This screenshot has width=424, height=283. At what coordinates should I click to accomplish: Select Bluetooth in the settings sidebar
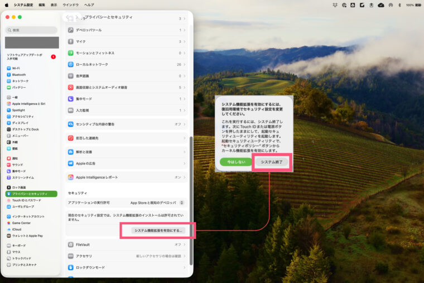tap(18, 74)
